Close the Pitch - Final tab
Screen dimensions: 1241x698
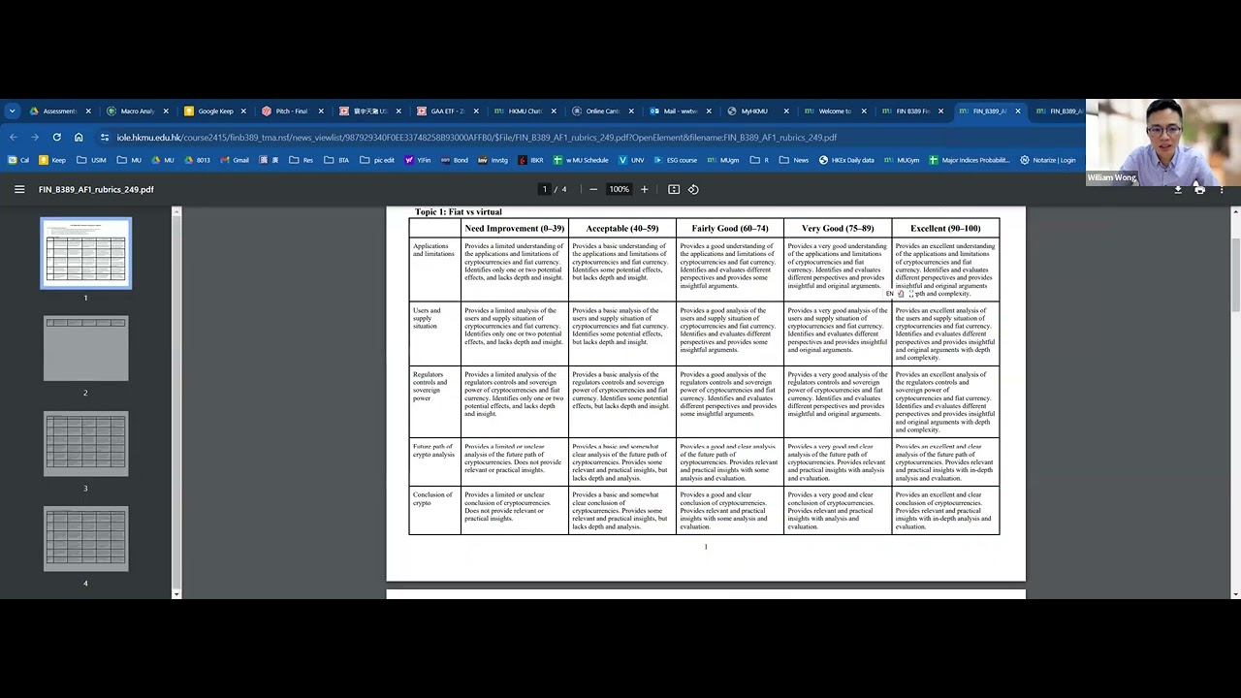321,111
